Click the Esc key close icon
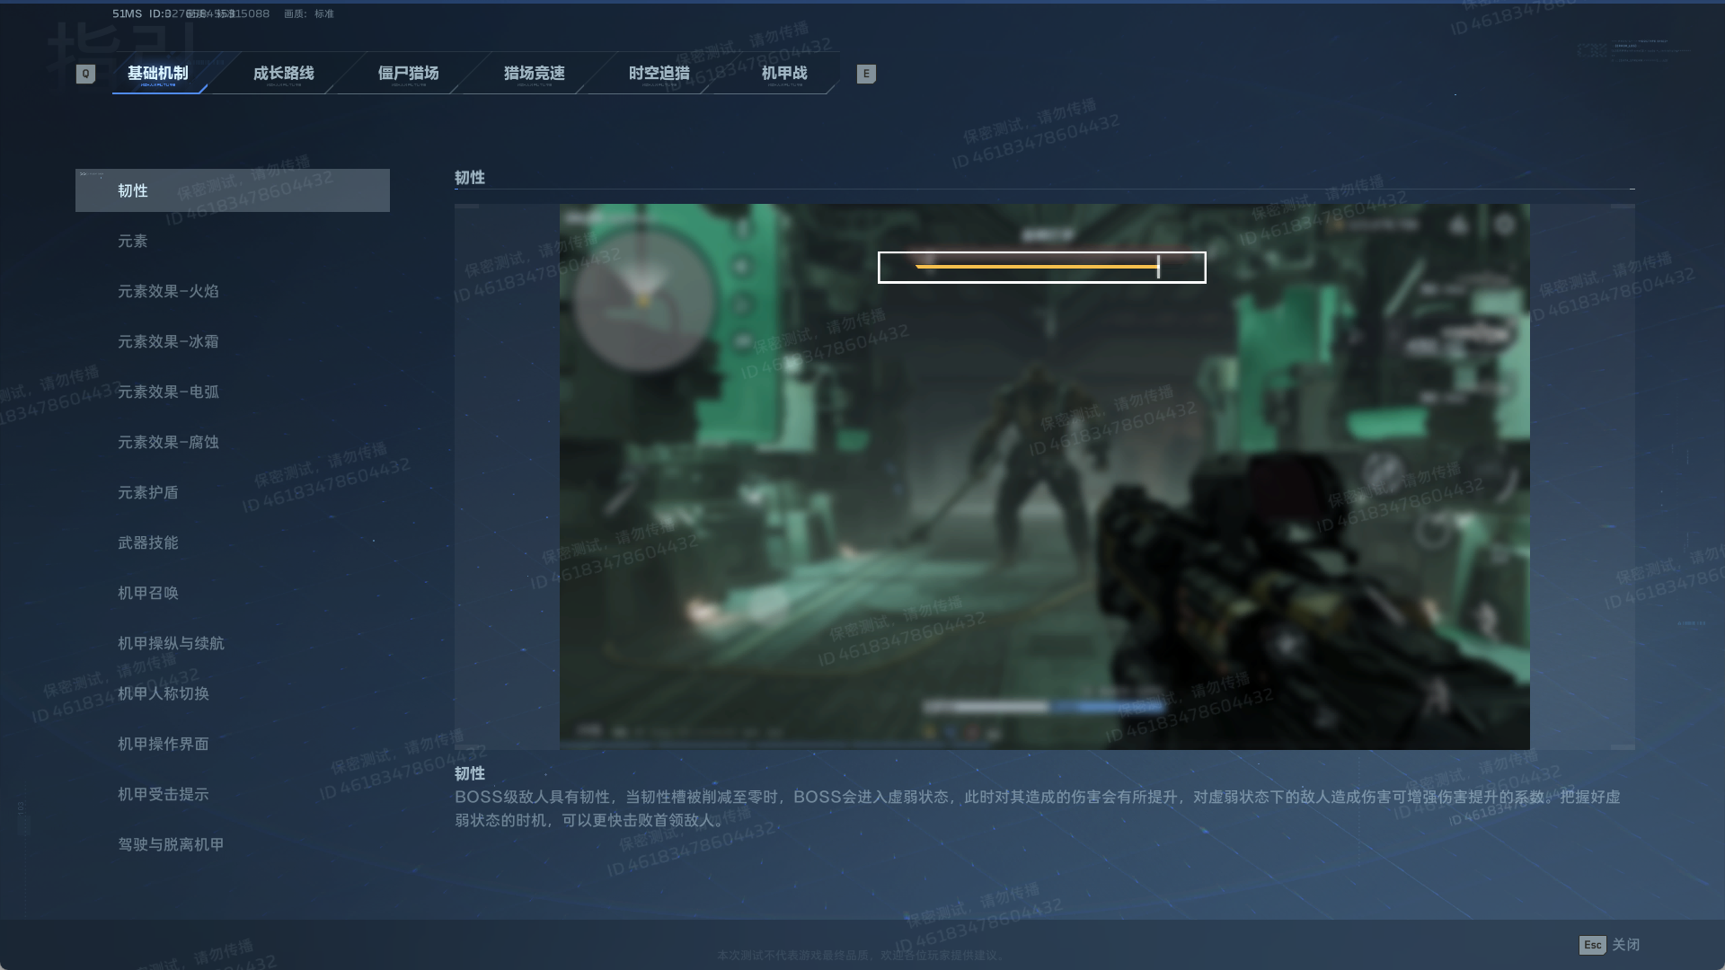Image resolution: width=1725 pixels, height=970 pixels. pos(1592,945)
